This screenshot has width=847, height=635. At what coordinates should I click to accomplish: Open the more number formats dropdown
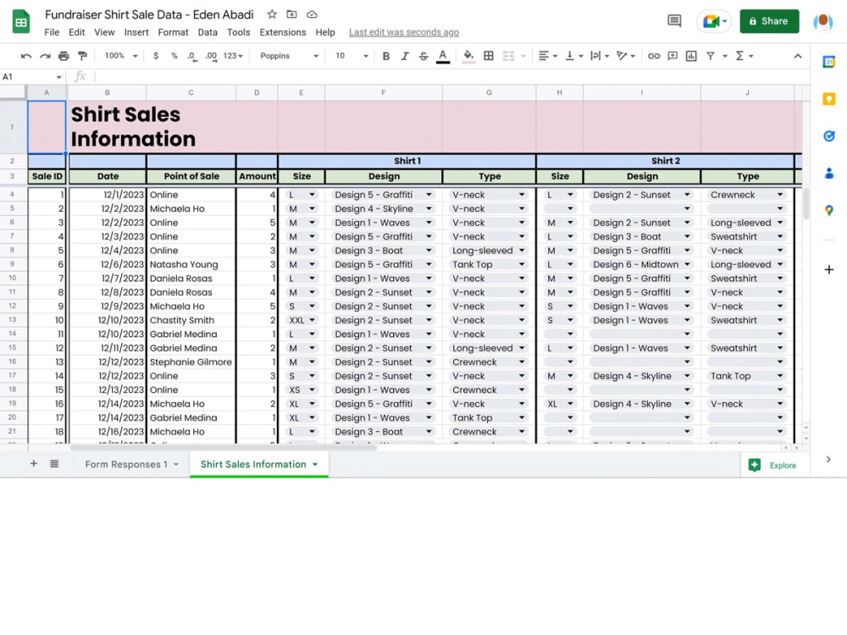[x=233, y=56]
